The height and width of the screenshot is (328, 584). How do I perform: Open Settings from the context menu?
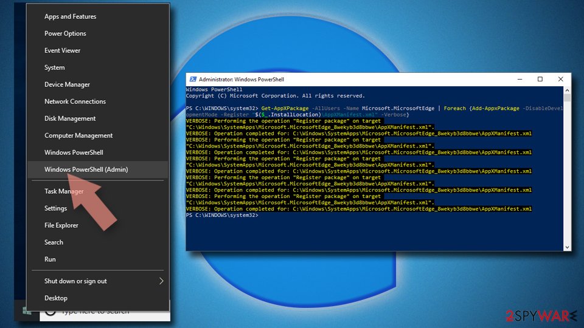[x=55, y=208]
